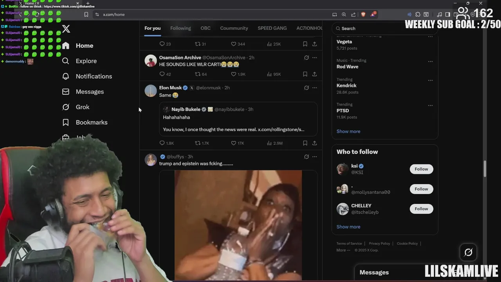Open the buffys post image
Screen dimensions: 501x282
tap(238, 225)
